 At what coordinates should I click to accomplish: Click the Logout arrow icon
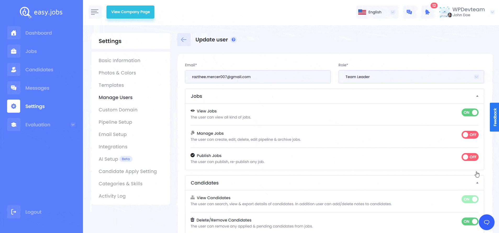(x=14, y=212)
